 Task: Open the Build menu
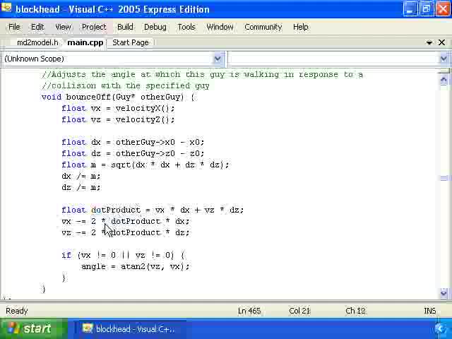(125, 27)
